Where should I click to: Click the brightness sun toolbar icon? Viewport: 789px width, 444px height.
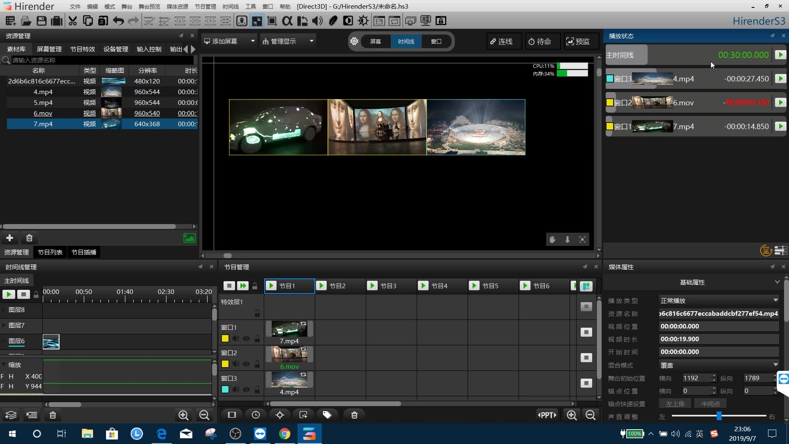363,21
